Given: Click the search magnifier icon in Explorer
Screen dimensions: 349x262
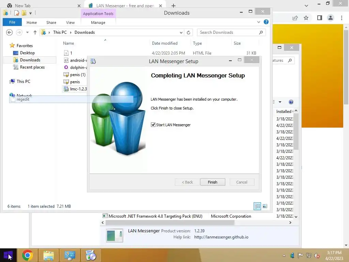Looking at the screenshot, I should 261,32.
